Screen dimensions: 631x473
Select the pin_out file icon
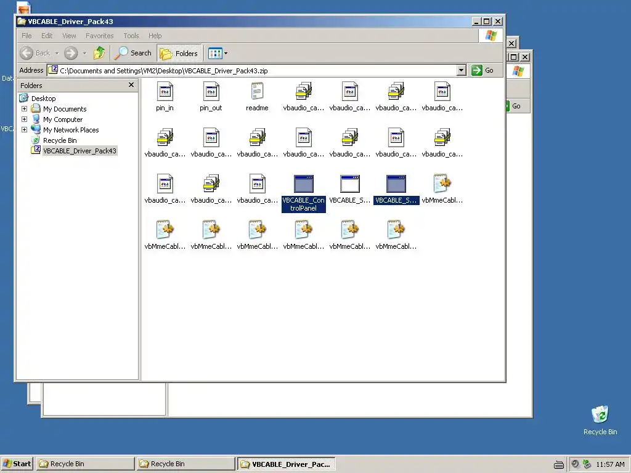point(211,97)
